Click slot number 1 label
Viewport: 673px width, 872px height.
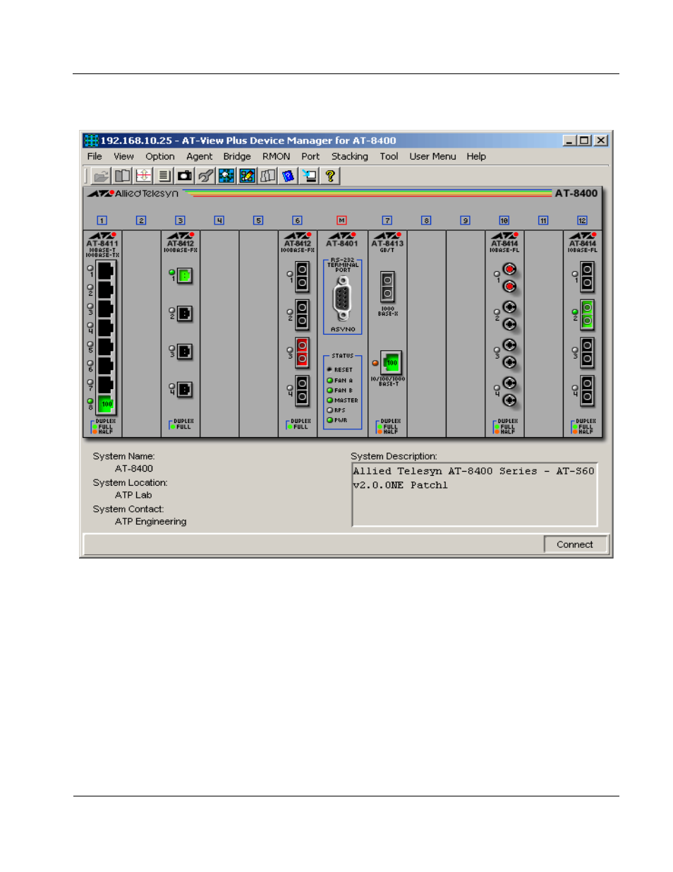pos(102,220)
